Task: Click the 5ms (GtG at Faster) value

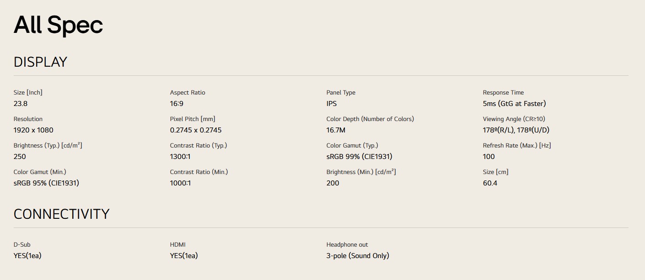Action: [x=514, y=104]
